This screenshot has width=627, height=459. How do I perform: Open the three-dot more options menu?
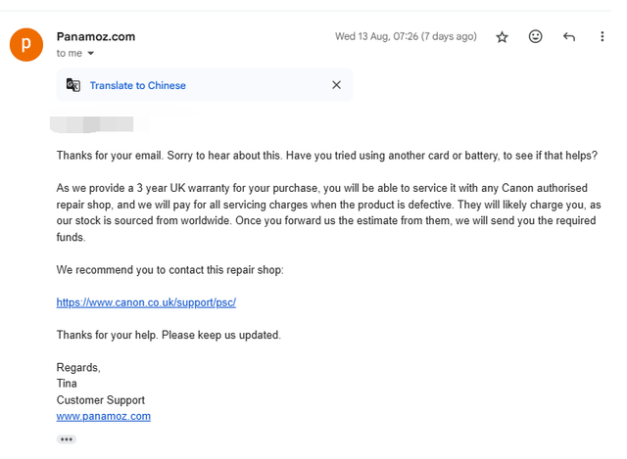click(x=602, y=37)
